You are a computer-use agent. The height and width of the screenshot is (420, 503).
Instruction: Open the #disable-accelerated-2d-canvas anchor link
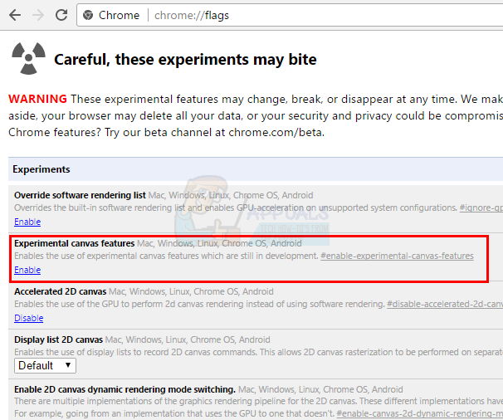pos(445,304)
